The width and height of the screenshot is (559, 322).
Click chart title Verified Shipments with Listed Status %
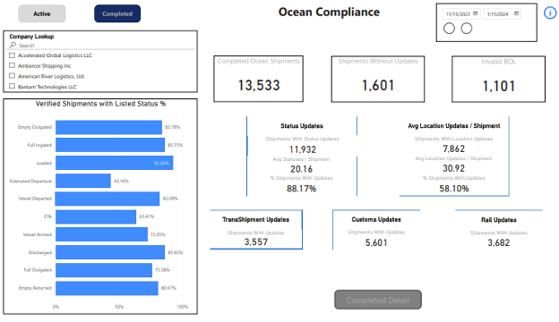tap(100, 104)
